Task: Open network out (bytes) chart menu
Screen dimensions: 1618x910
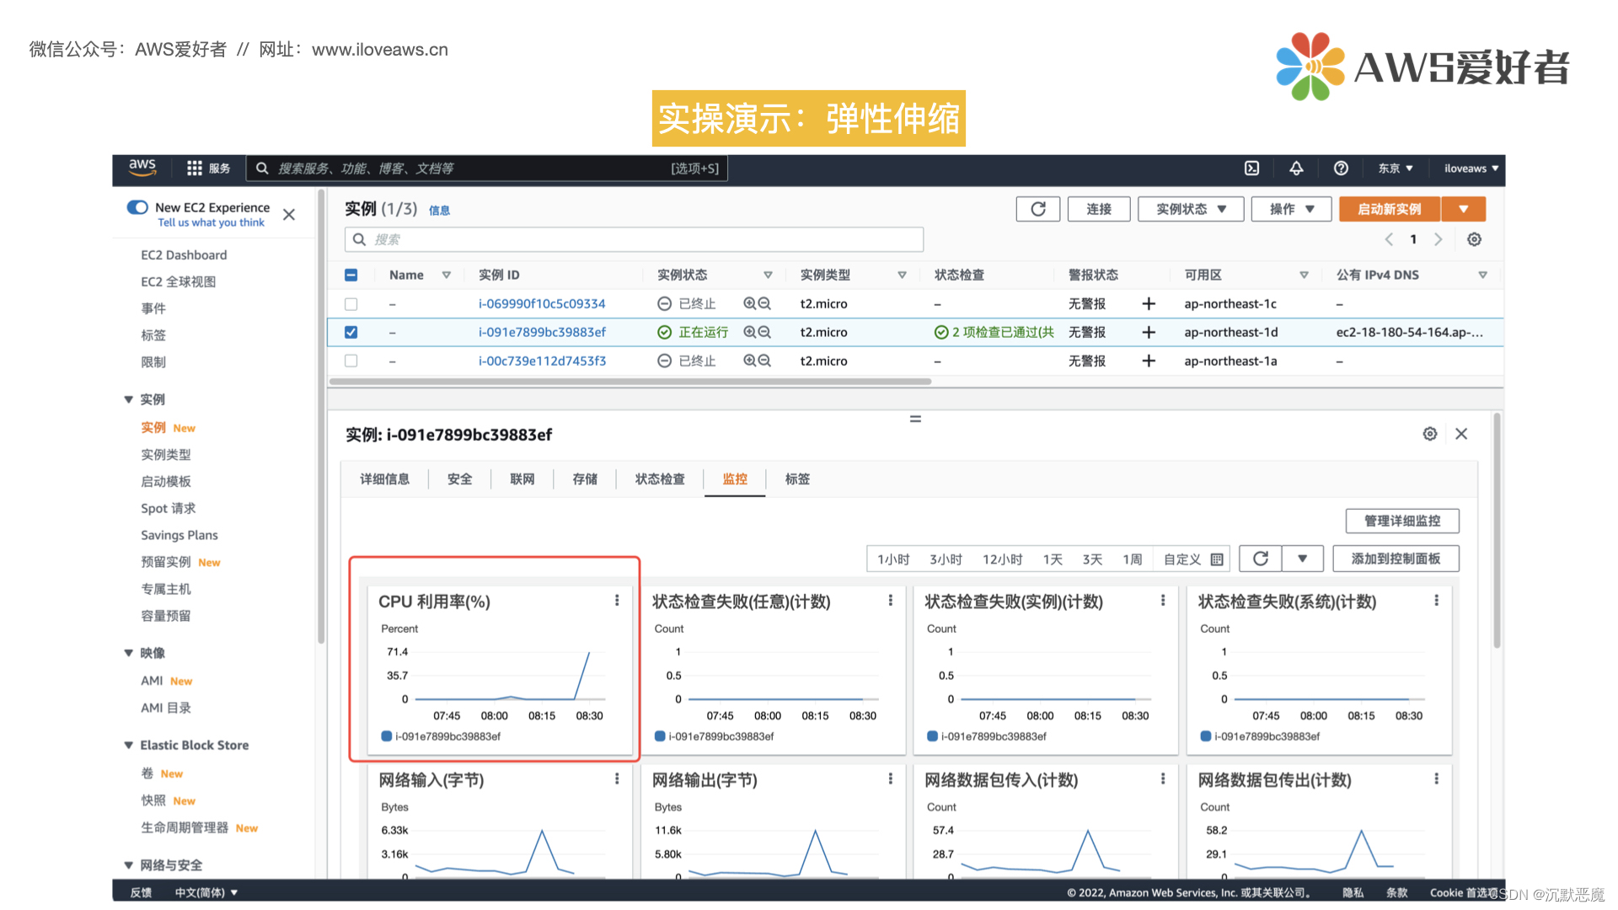Action: (890, 779)
